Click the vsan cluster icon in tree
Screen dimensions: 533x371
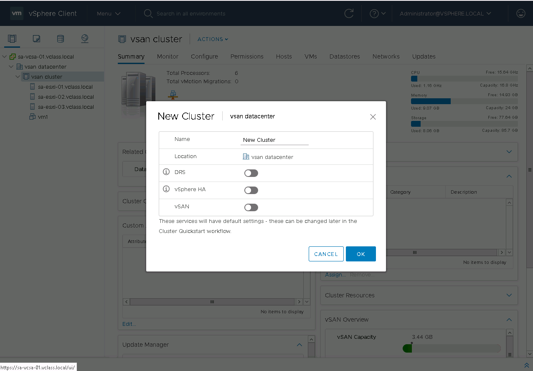click(26, 77)
